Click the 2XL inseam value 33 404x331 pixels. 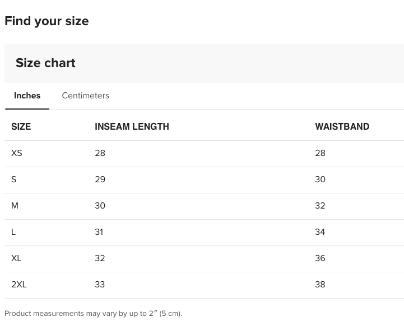click(100, 285)
